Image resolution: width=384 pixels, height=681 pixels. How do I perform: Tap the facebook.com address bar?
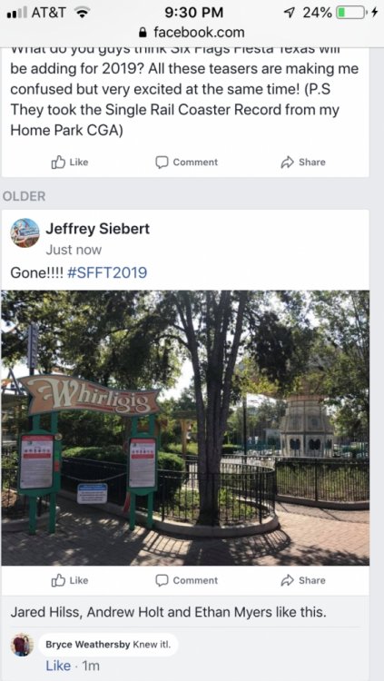[x=192, y=33]
